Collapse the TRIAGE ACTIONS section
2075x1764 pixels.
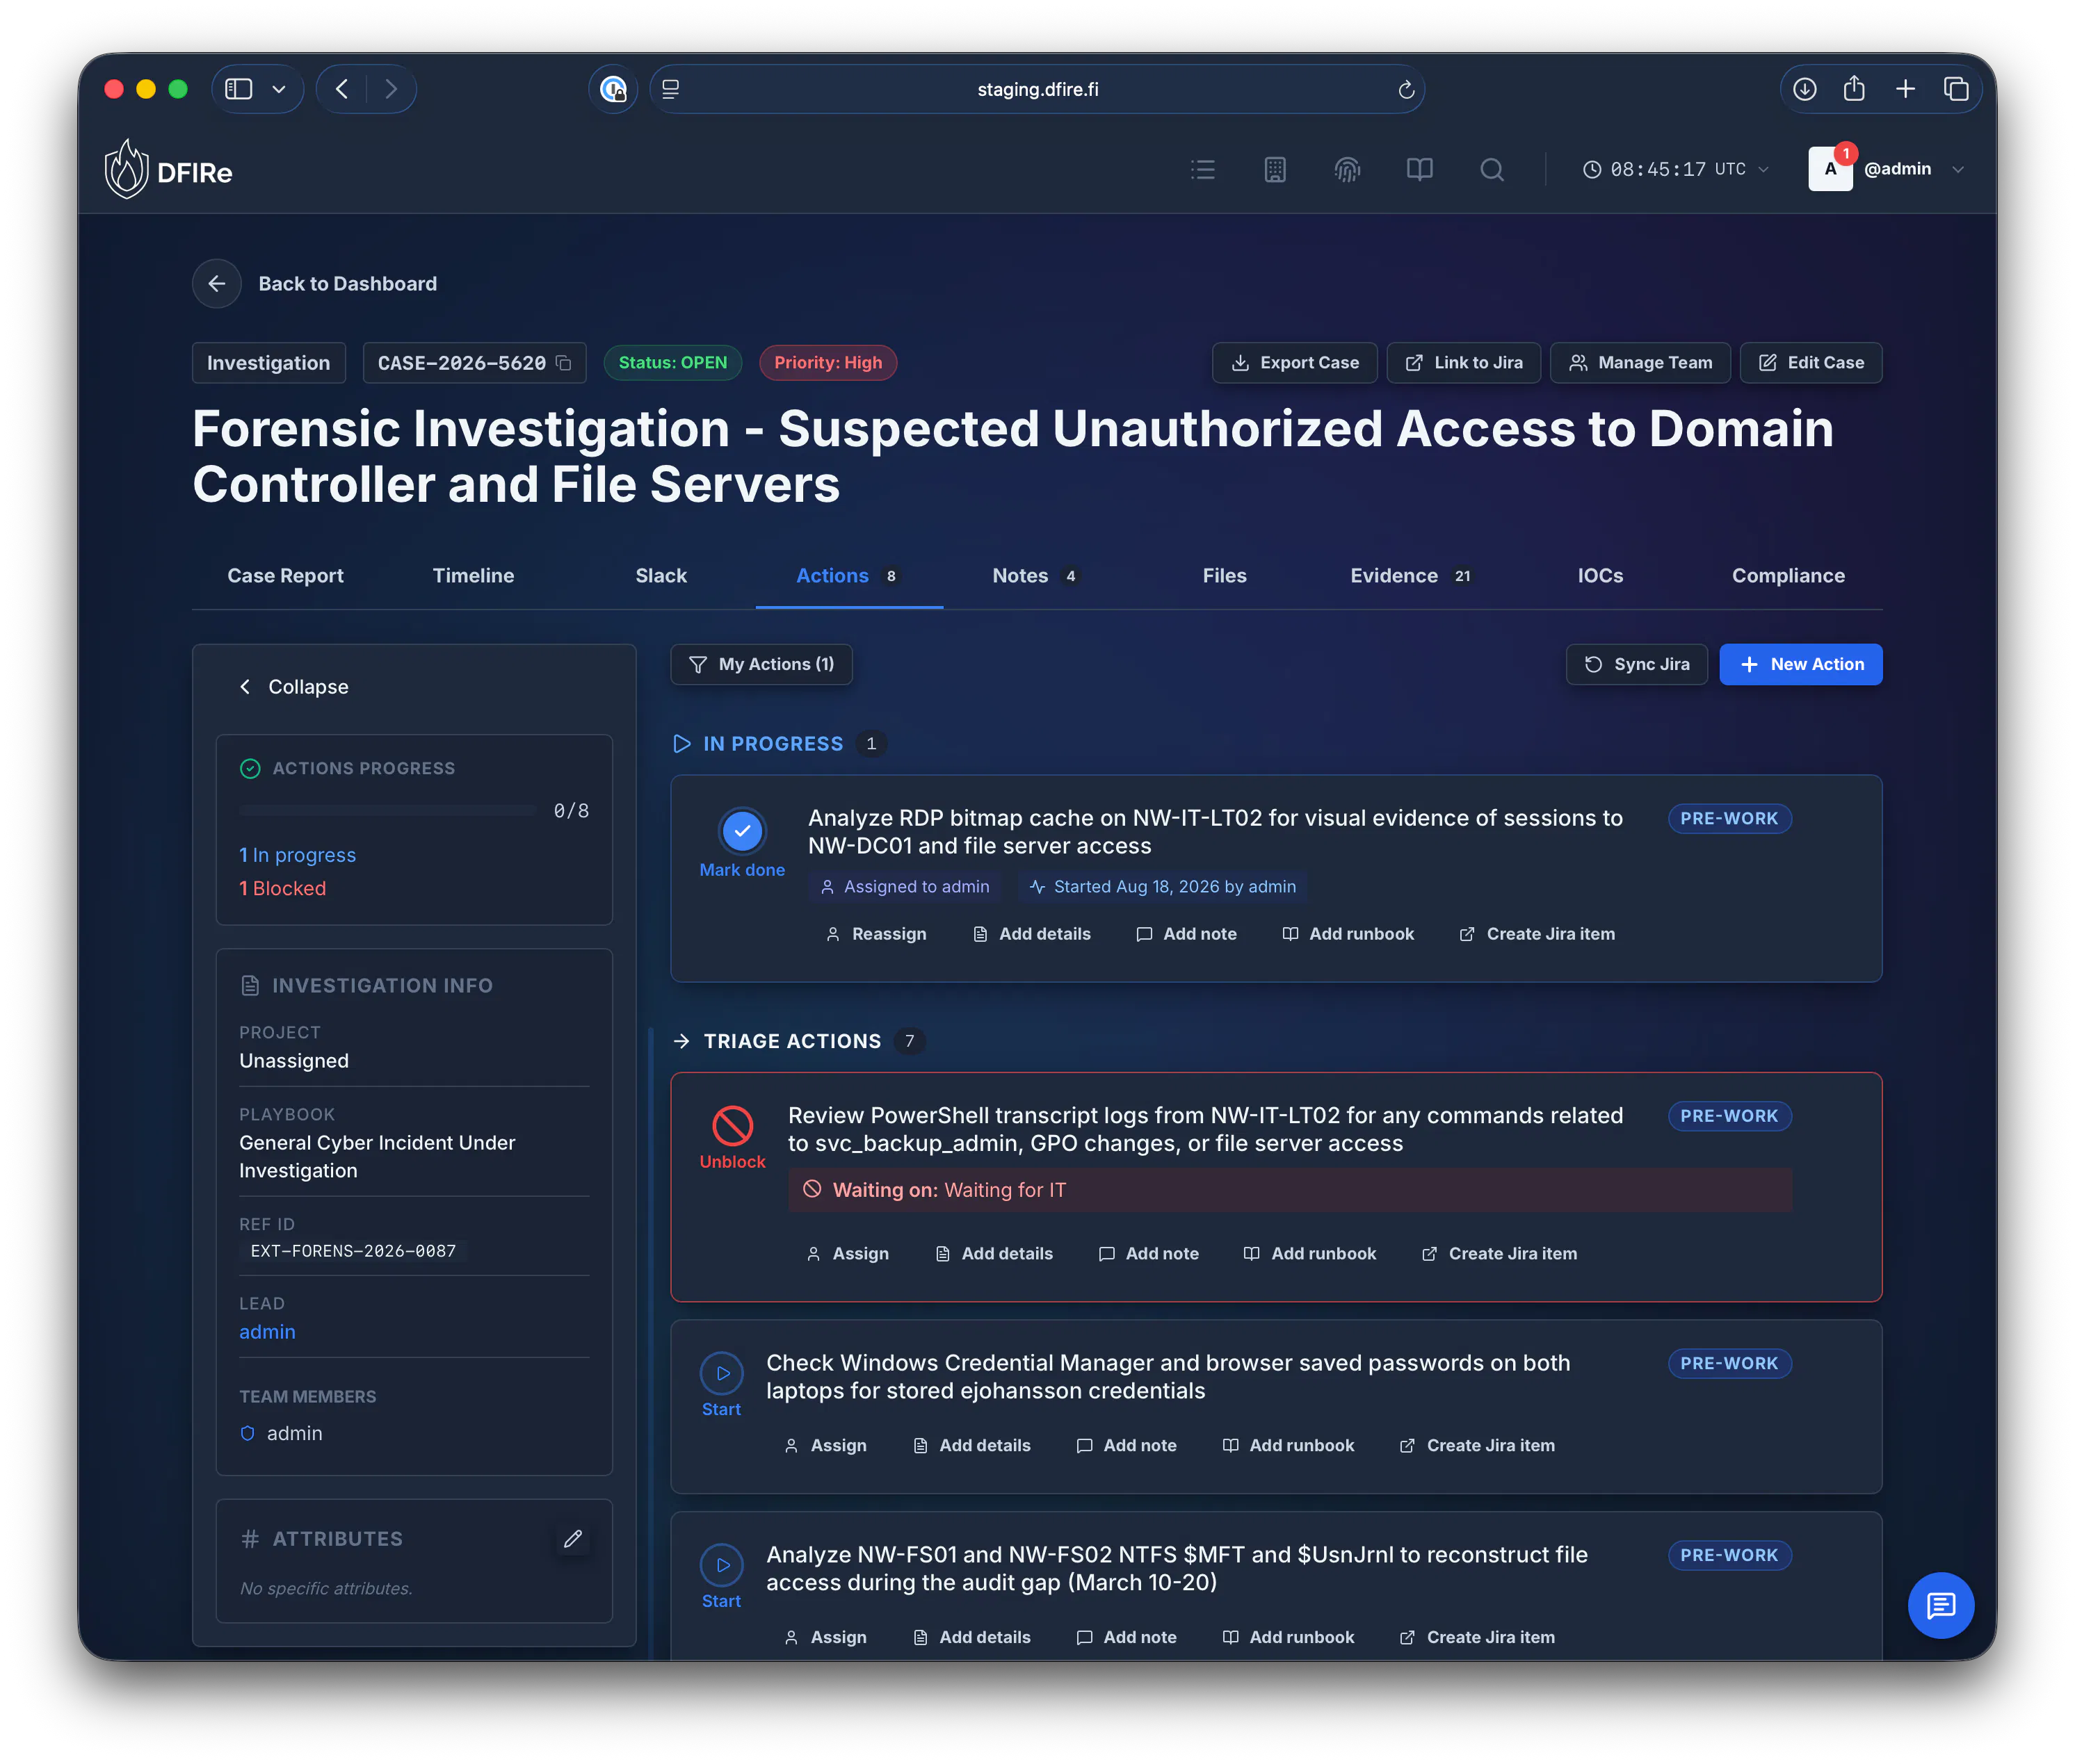pyautogui.click(x=681, y=1041)
